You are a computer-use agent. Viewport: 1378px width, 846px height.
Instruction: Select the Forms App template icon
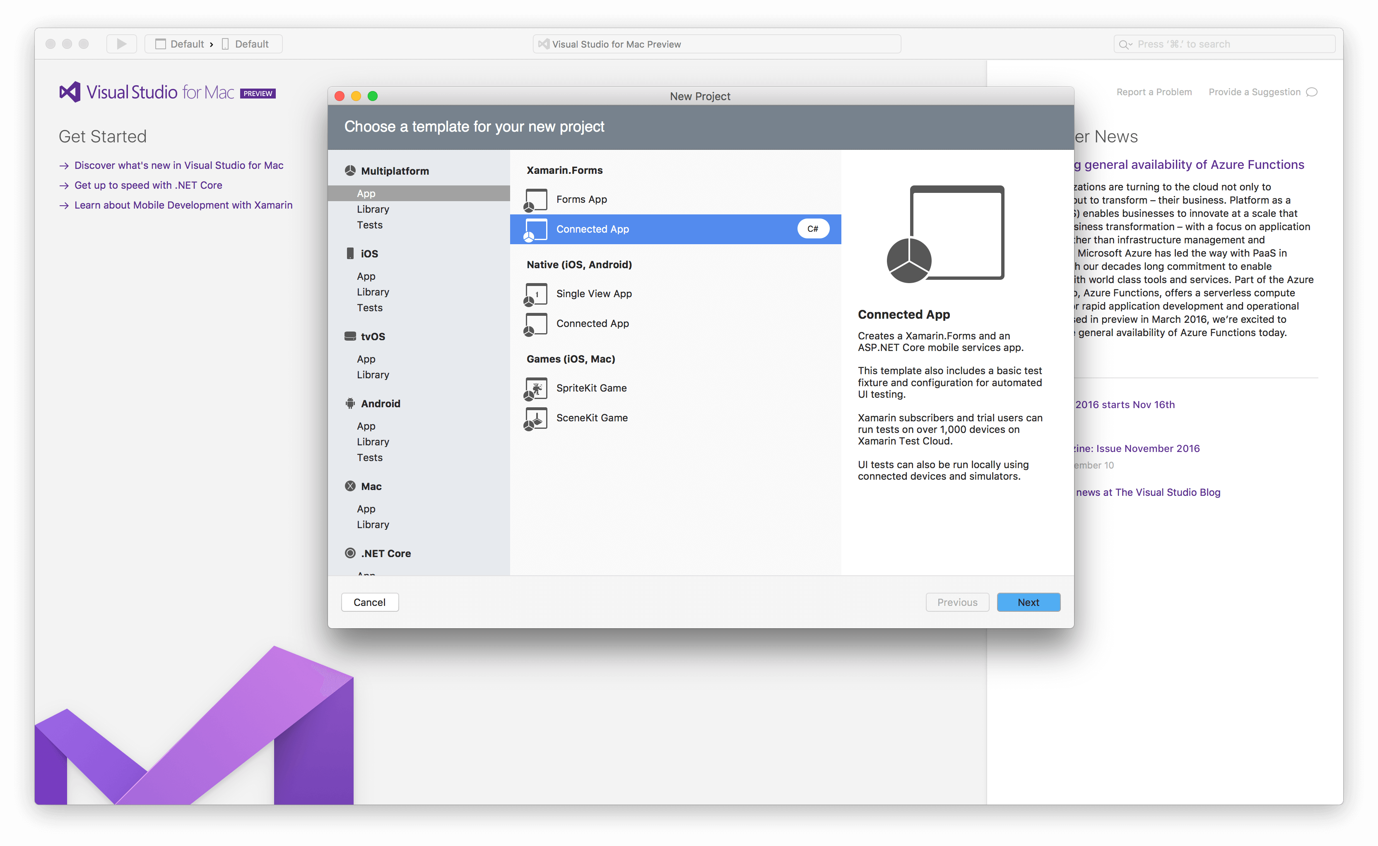pos(535,199)
